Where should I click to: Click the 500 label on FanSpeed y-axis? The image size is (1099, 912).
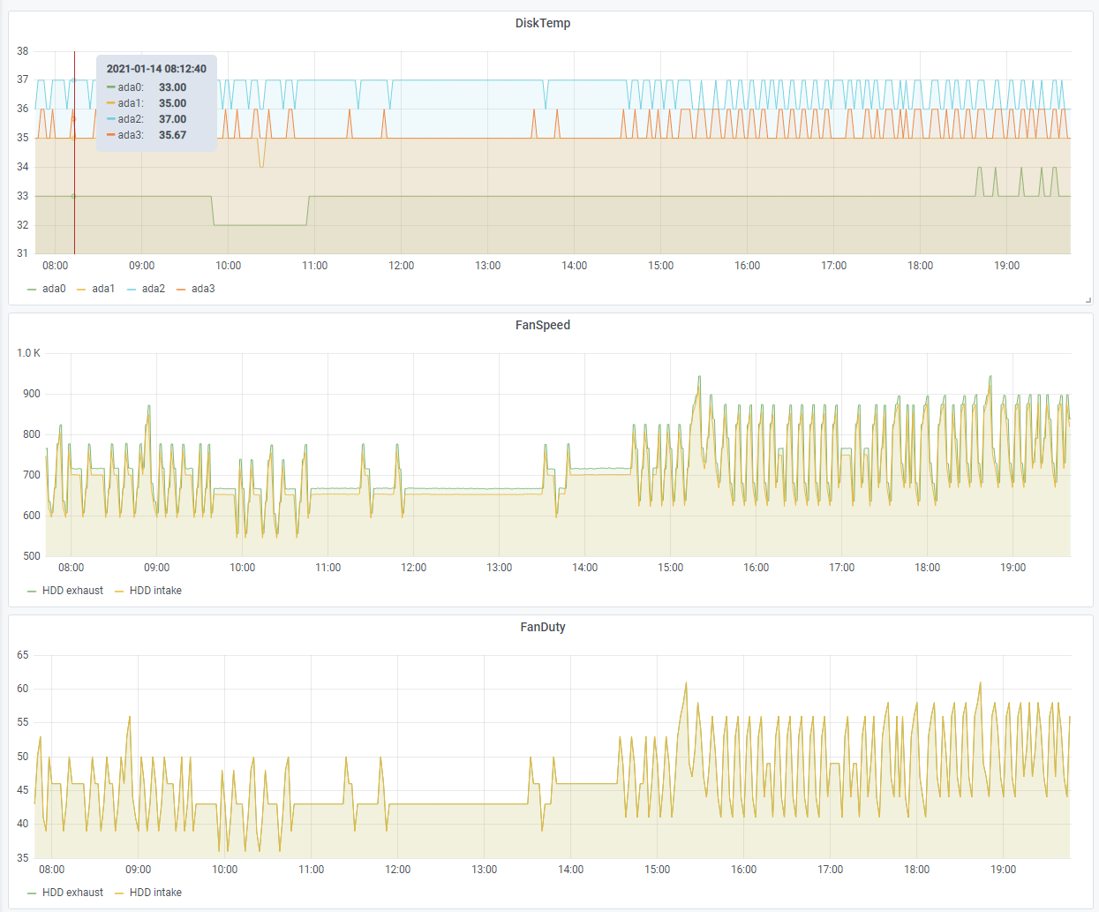32,556
